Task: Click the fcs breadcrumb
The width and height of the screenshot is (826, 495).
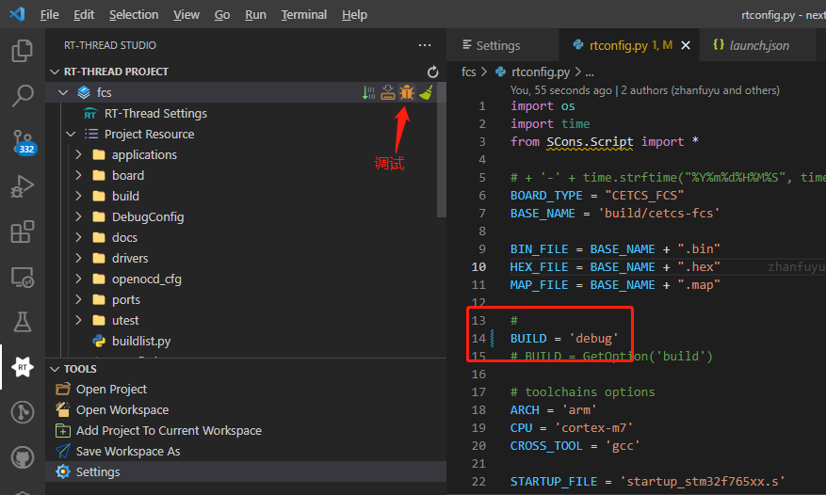Action: [468, 72]
